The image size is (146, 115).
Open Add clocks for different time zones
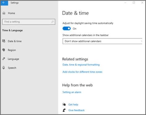click(82, 72)
